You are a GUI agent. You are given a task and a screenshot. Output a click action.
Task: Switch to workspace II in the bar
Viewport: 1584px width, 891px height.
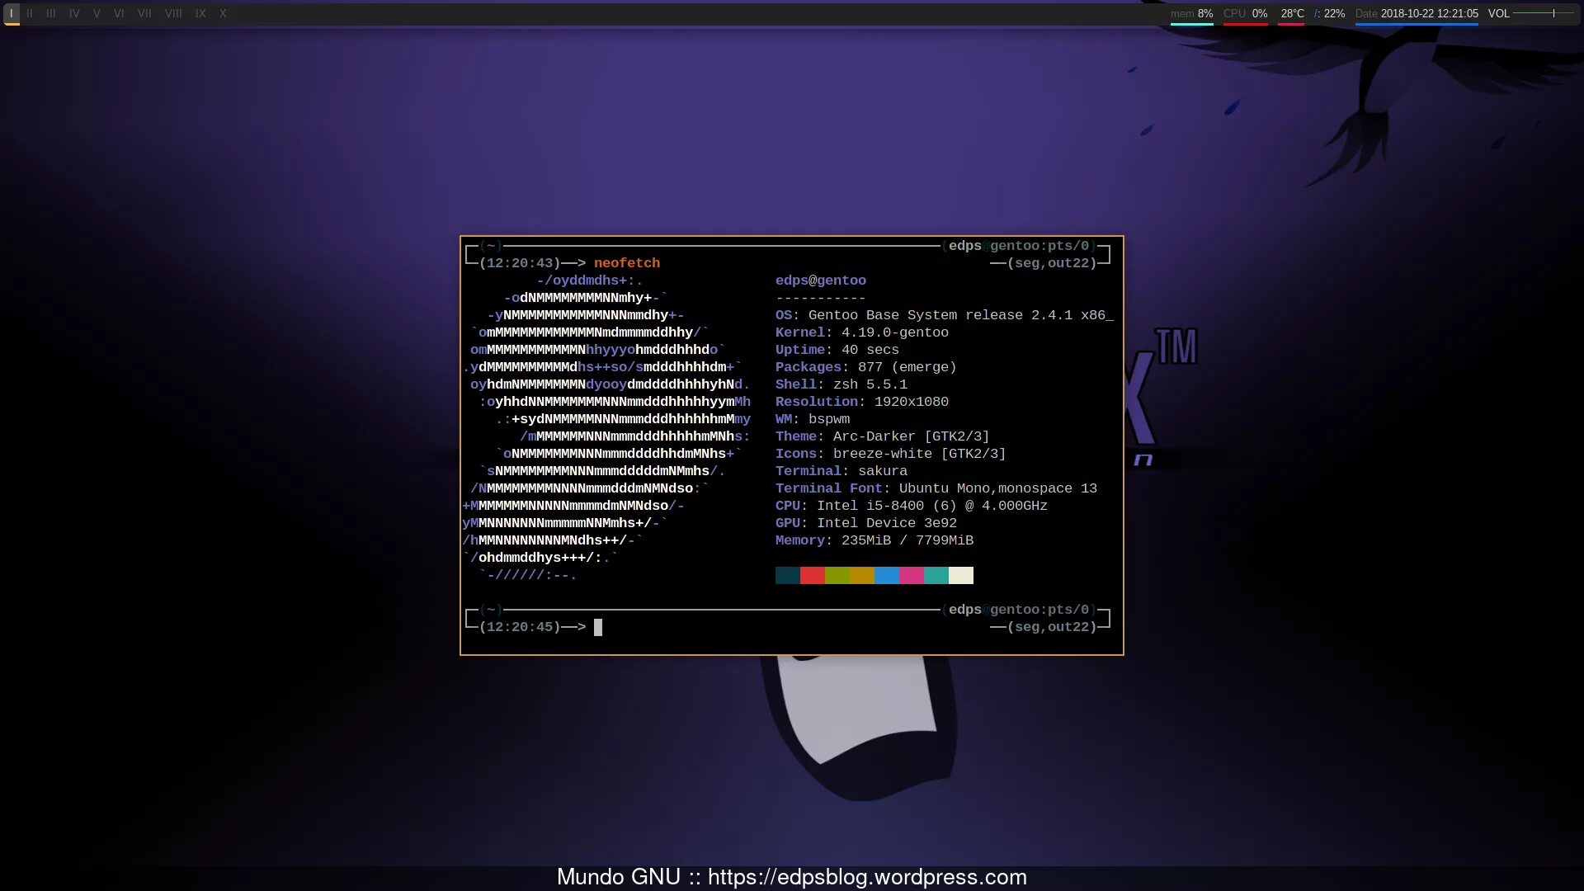tap(30, 14)
